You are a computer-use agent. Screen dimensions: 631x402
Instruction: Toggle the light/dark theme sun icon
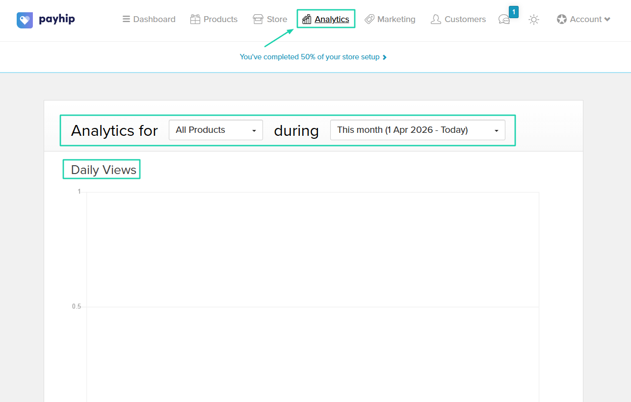click(534, 20)
